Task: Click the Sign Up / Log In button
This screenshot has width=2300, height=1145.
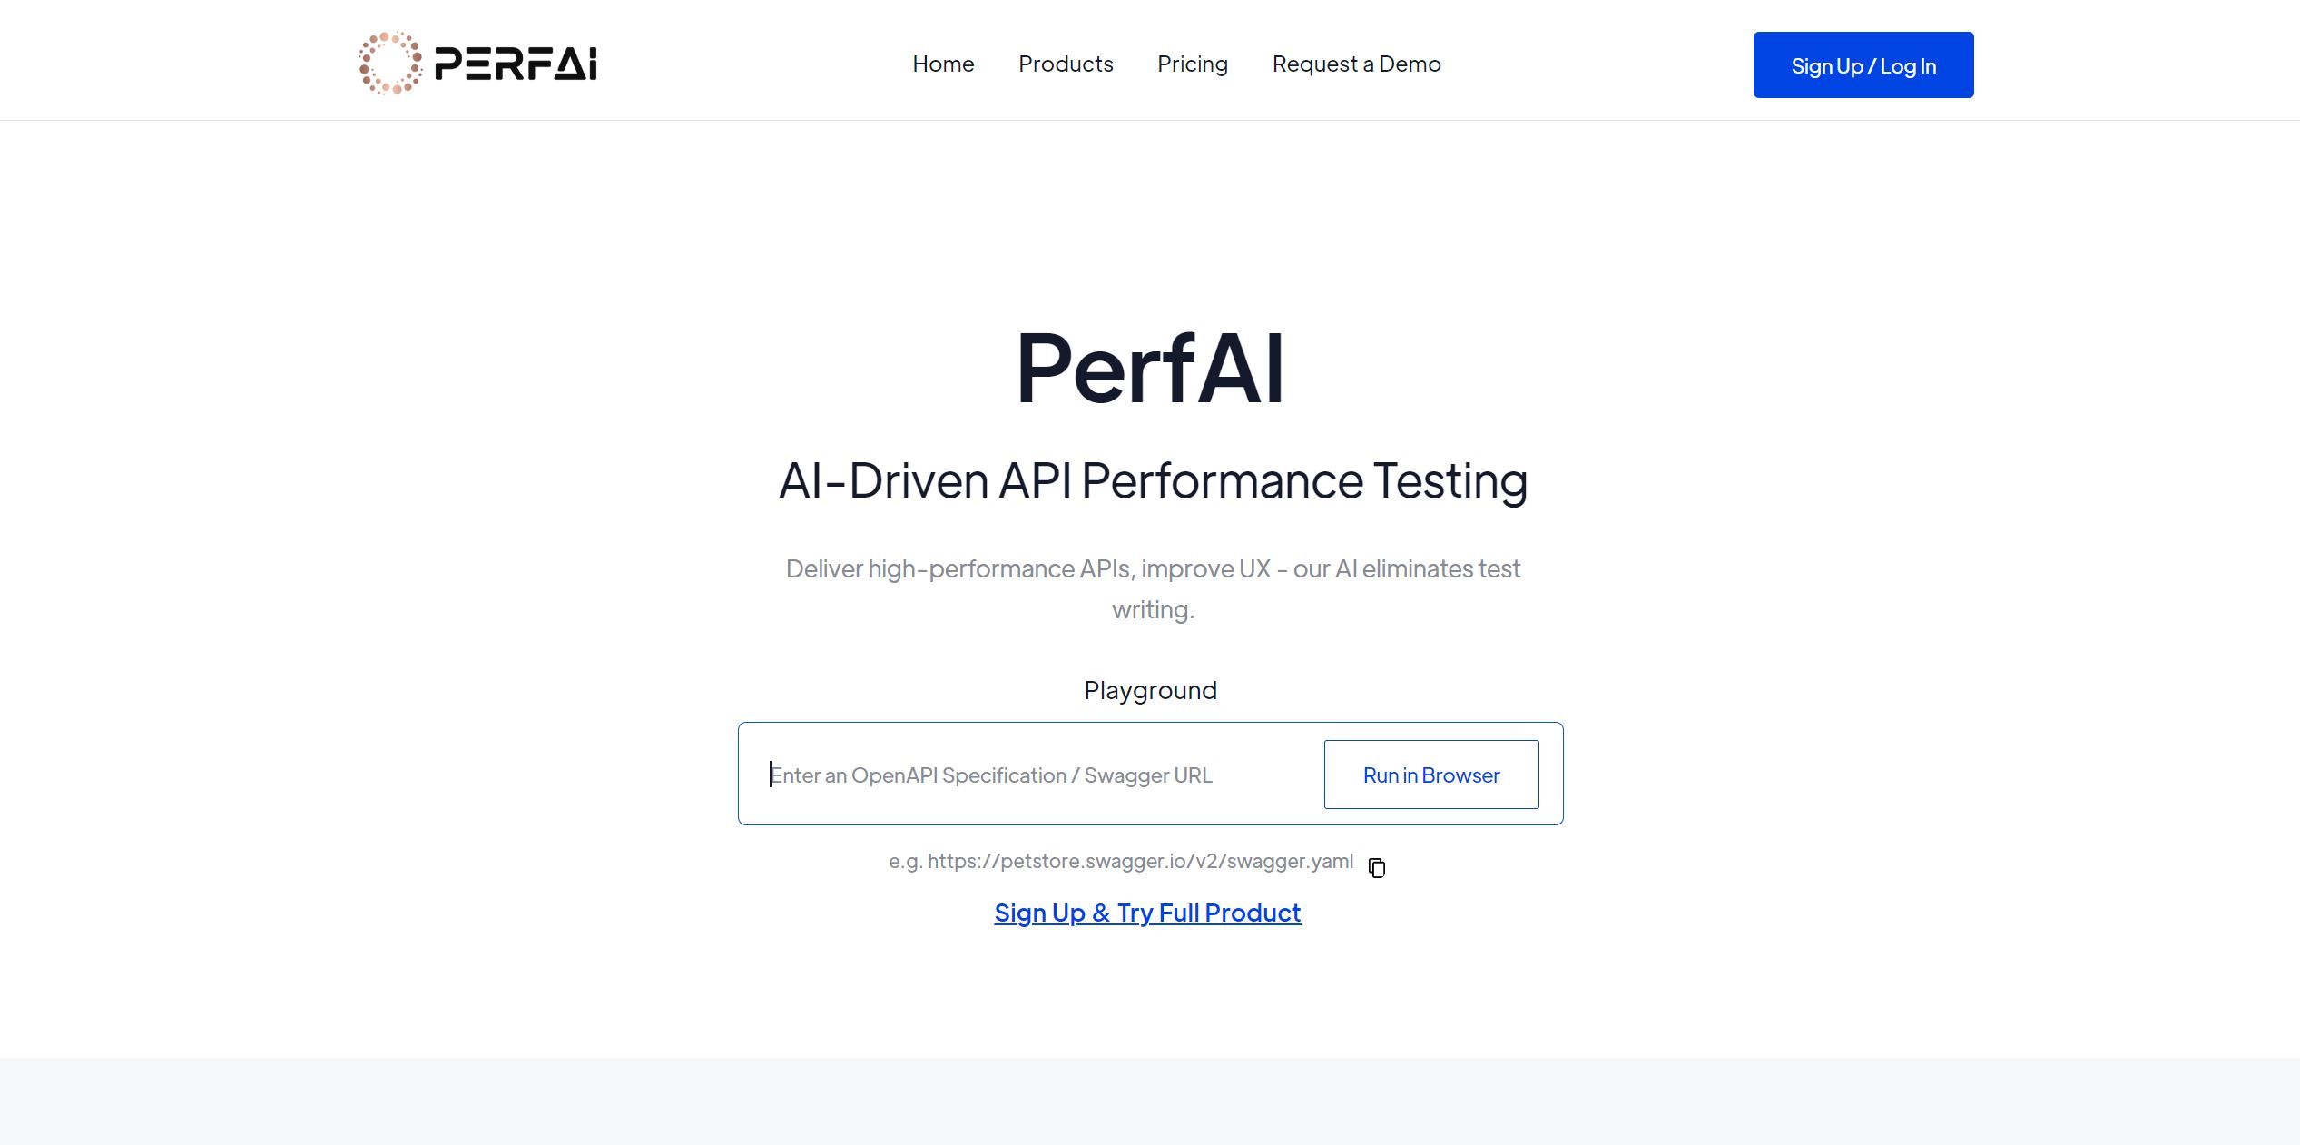Action: (1863, 64)
